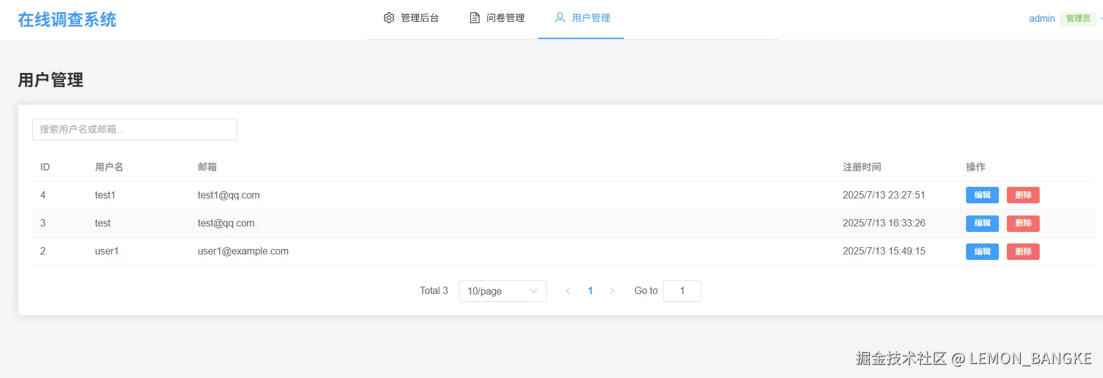Select the 用户管理 tab
1103x378 pixels.
(581, 18)
